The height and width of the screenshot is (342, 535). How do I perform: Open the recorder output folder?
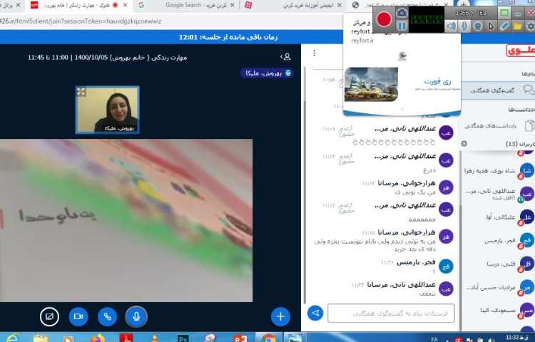tap(518, 26)
